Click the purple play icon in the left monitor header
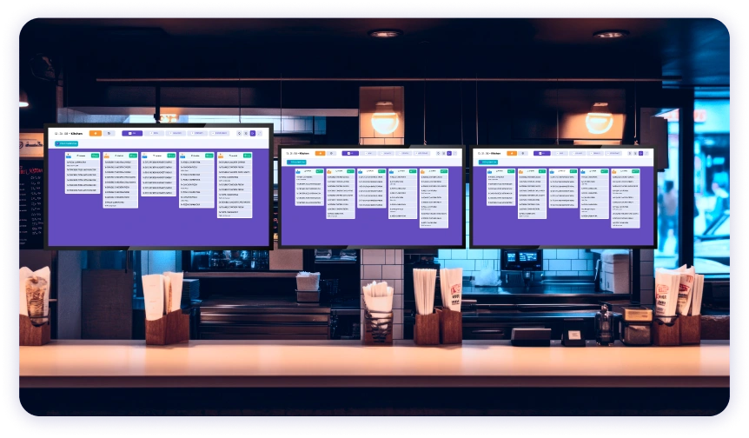Screen dimensions: 749x438 point(253,133)
